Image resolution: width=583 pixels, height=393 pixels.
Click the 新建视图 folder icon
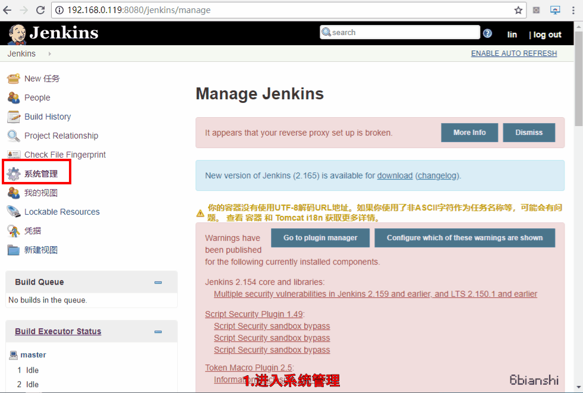tap(14, 250)
